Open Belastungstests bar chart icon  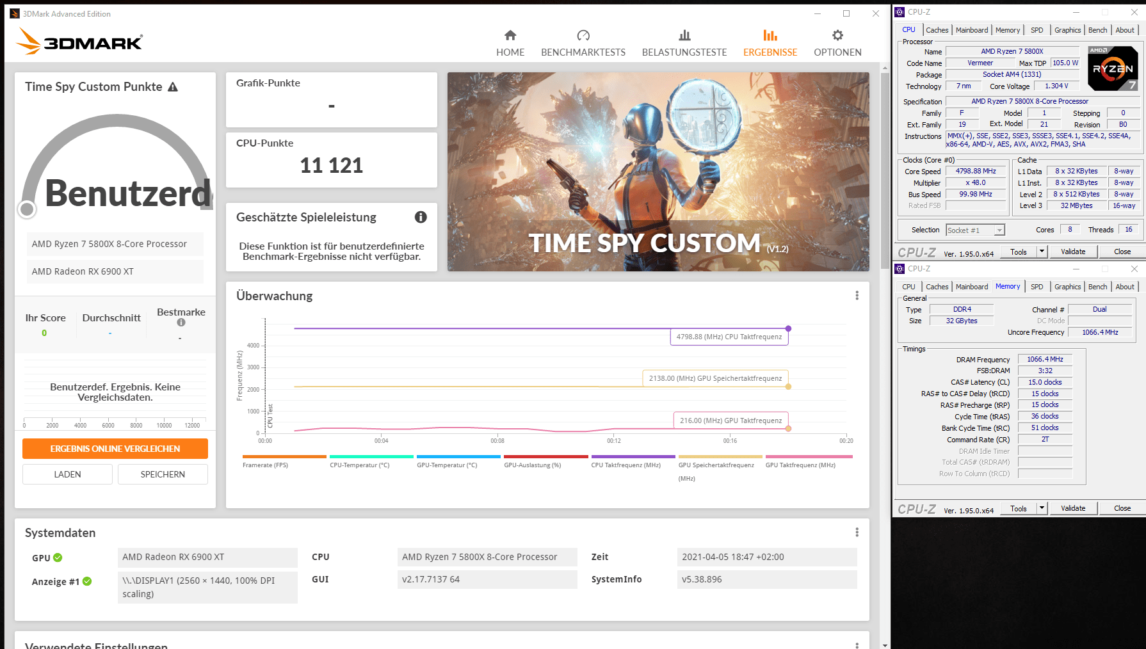point(684,35)
